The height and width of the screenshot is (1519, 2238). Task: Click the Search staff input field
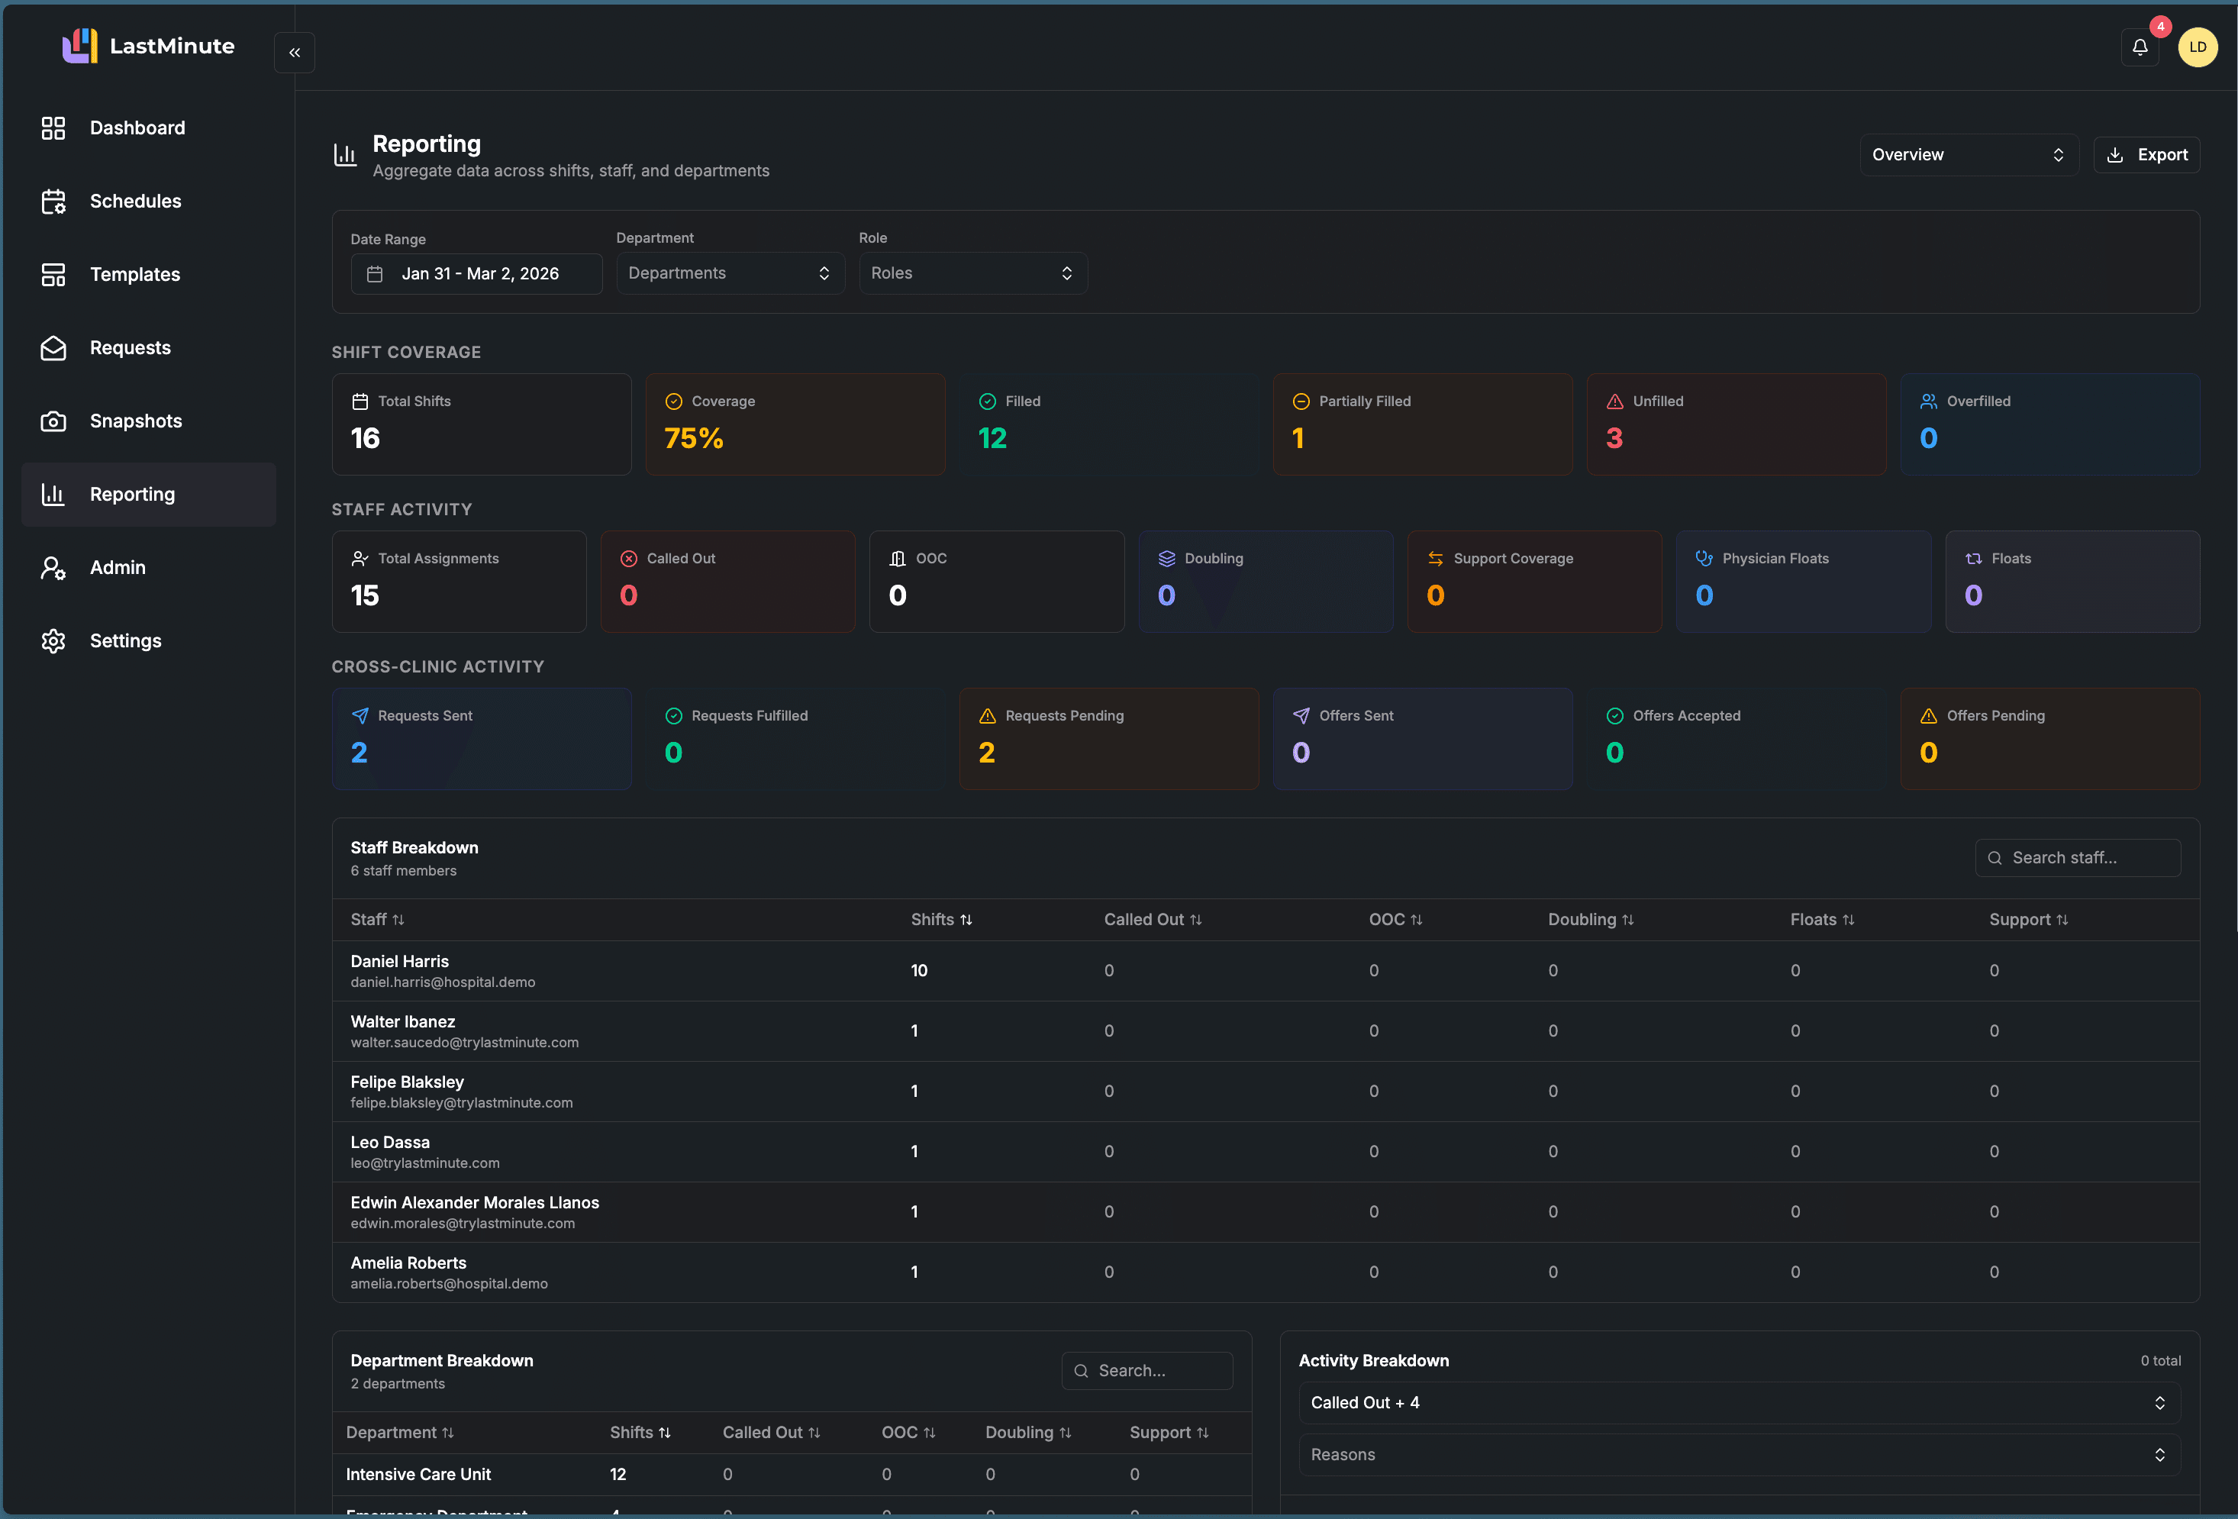pos(2077,857)
